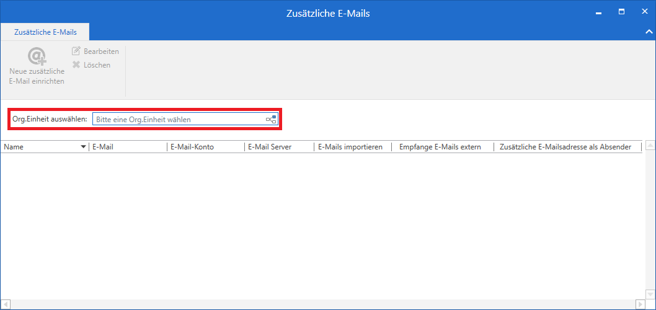The height and width of the screenshot is (310, 656).
Task: Click the Neue zusätzliche E-Mail einrichten icon
Action: 37,57
